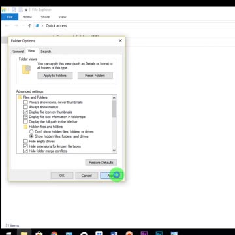The image size is (235, 235).
Task: Click the Hidden files and folders folder icon
Action: point(25,127)
